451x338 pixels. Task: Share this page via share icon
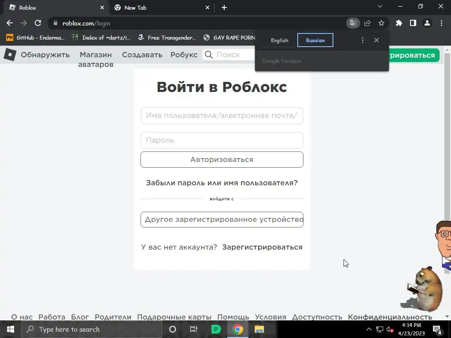[x=367, y=23]
